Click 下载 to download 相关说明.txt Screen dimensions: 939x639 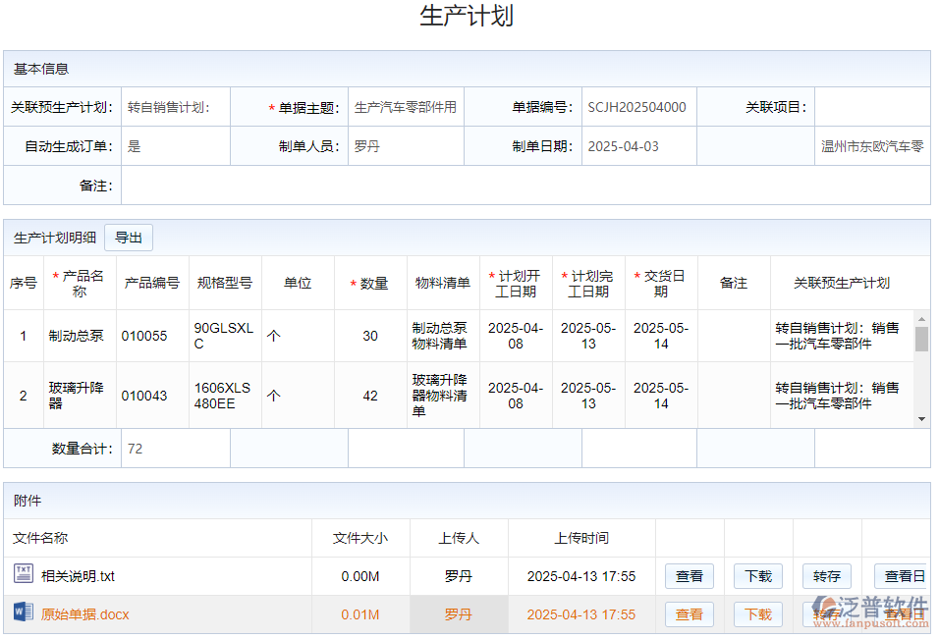[757, 576]
